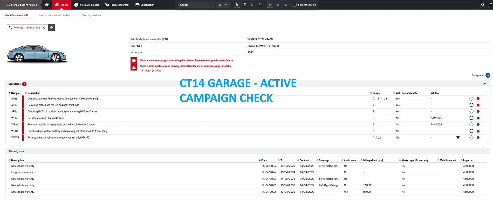Click the OTA wireless icon on WRW1 row
Screen dimensions: 493x223
point(458,138)
